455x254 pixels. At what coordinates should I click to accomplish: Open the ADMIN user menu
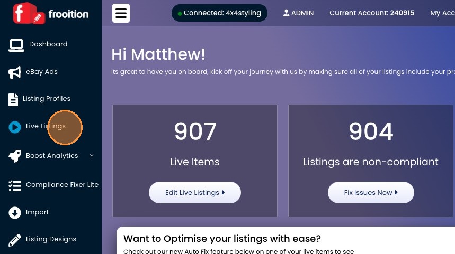[298, 13]
